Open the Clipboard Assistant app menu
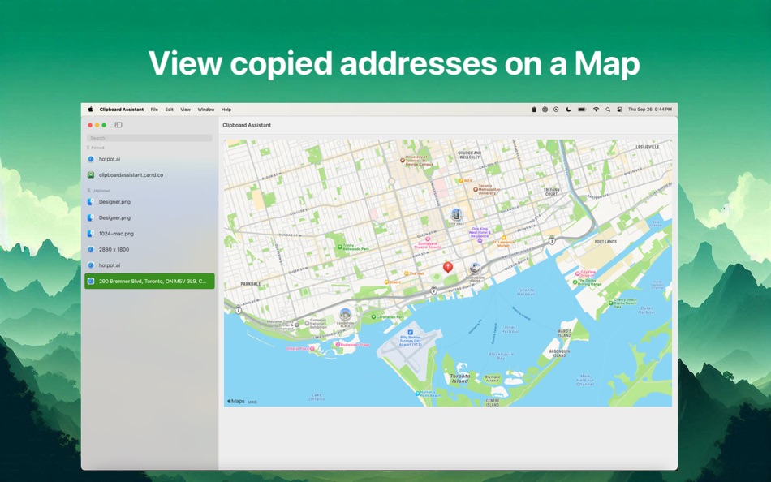Image resolution: width=771 pixels, height=482 pixels. (x=122, y=110)
